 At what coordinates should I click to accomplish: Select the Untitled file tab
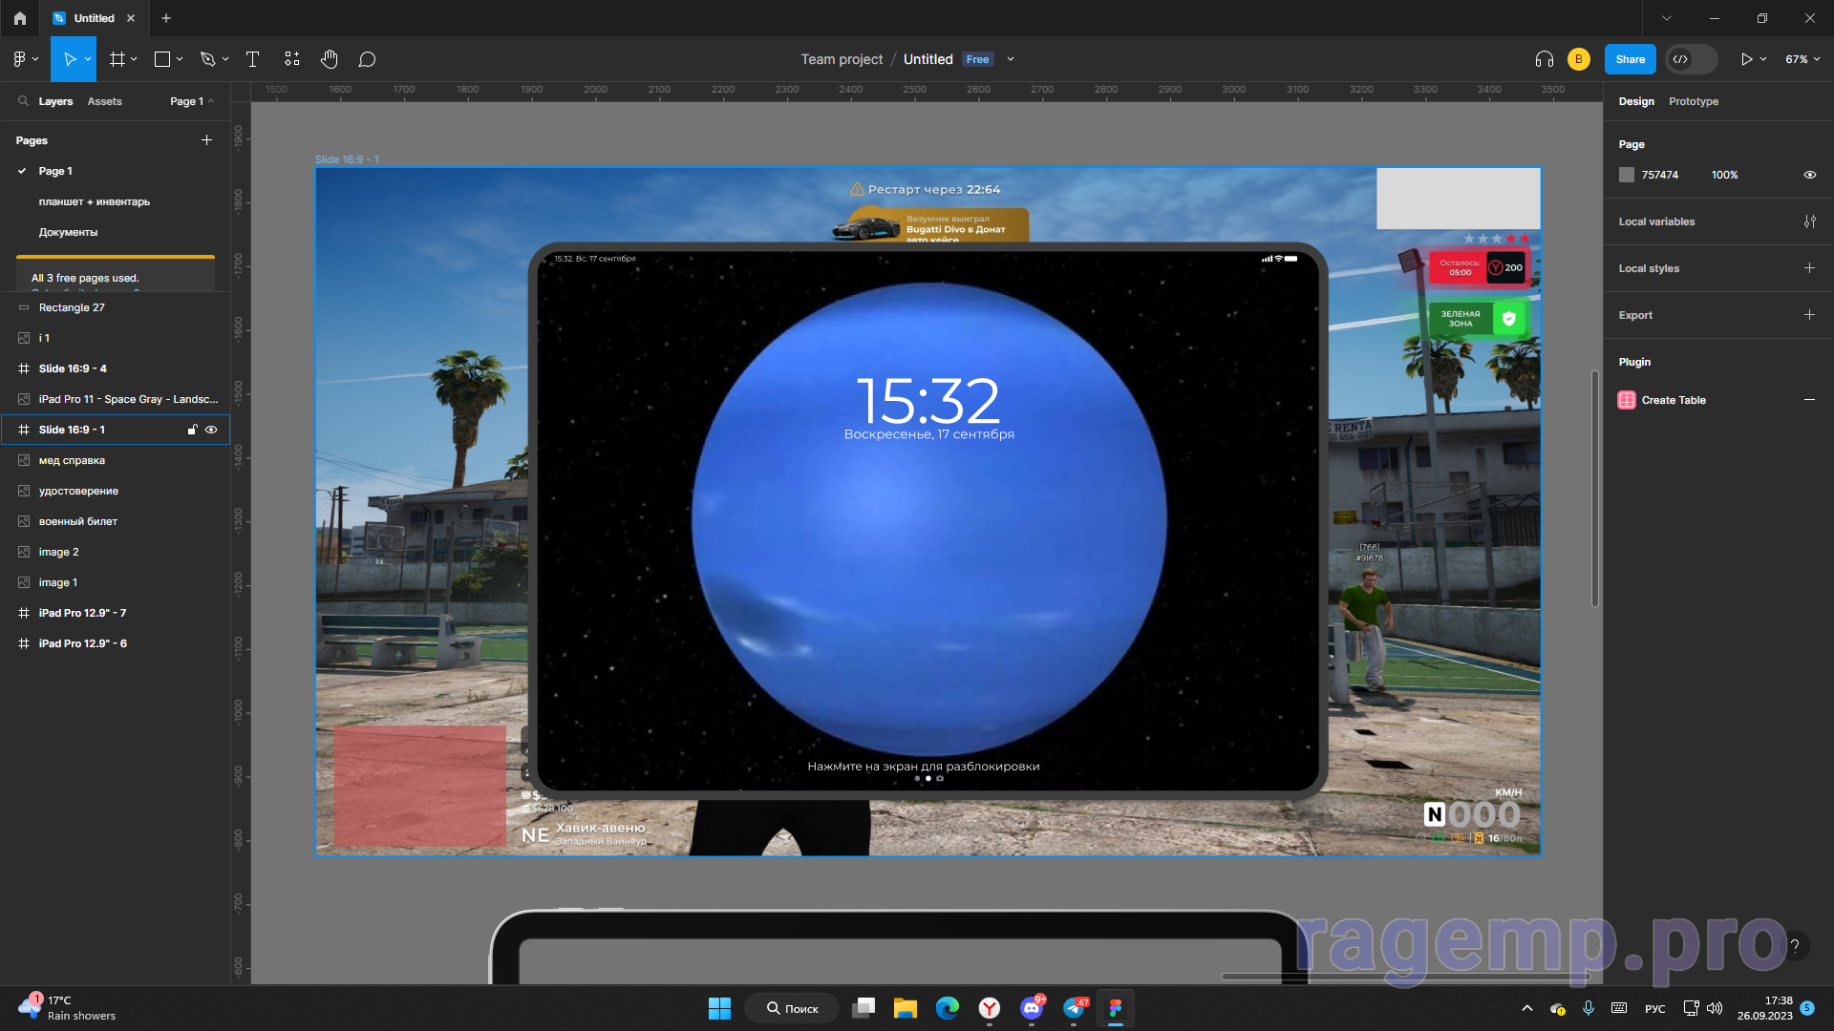point(94,18)
